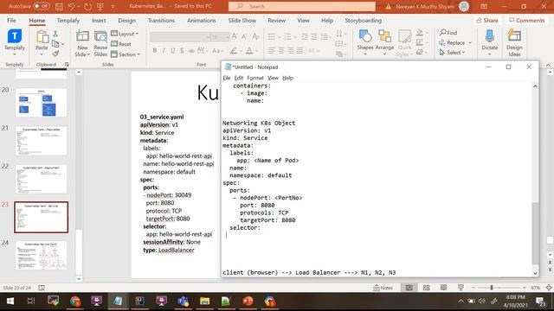Image resolution: width=554 pixels, height=311 pixels.
Task: Select slide 24 thumbnail
Action: pos(41,256)
